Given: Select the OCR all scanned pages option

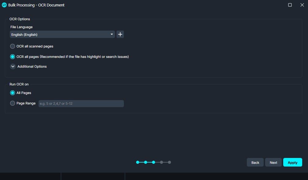Looking at the screenshot, I should 13,46.
